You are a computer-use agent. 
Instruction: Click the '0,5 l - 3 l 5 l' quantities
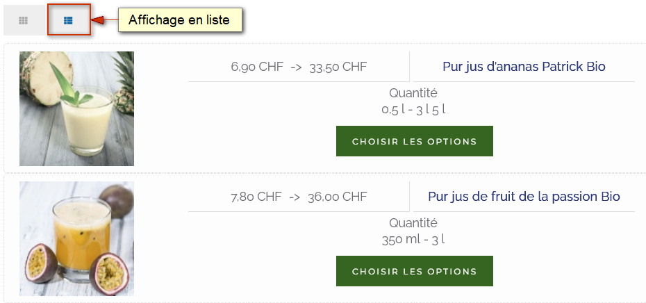tap(413, 109)
